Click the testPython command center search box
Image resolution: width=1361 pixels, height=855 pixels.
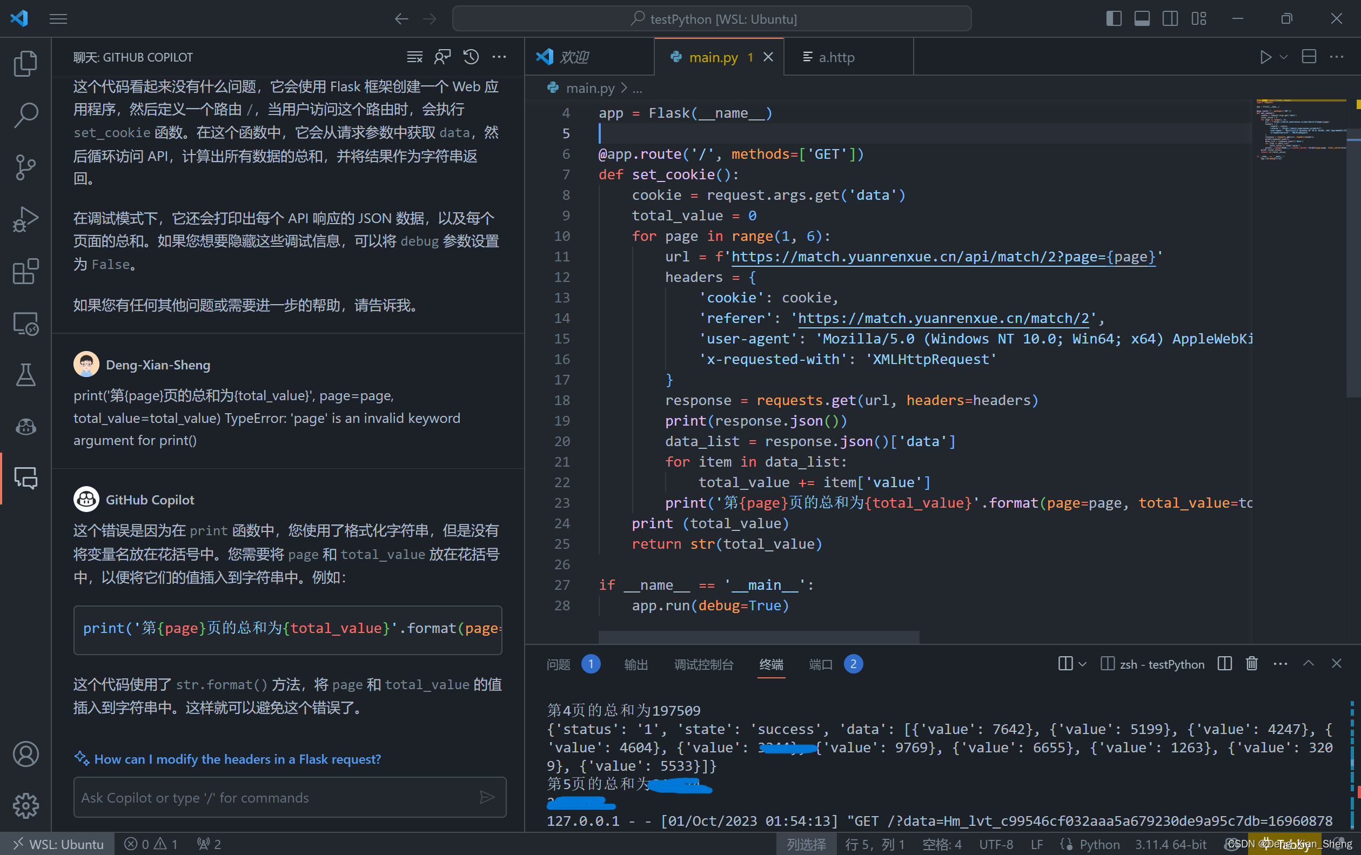(712, 19)
